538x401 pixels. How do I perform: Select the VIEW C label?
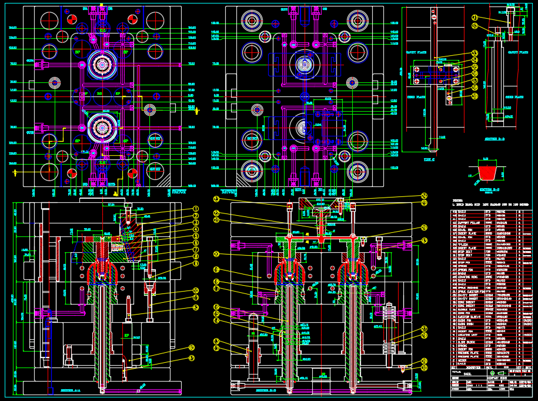click(429, 159)
